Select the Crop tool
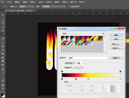Image resolution: width=129 pixels, height=98 pixels. tap(3, 30)
